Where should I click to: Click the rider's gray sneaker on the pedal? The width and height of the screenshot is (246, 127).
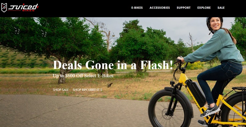[x=210, y=111]
